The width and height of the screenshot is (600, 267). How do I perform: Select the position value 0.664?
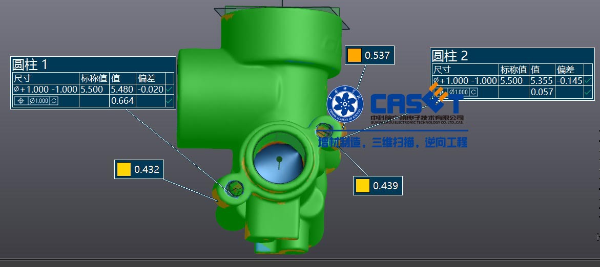pyautogui.click(x=122, y=101)
